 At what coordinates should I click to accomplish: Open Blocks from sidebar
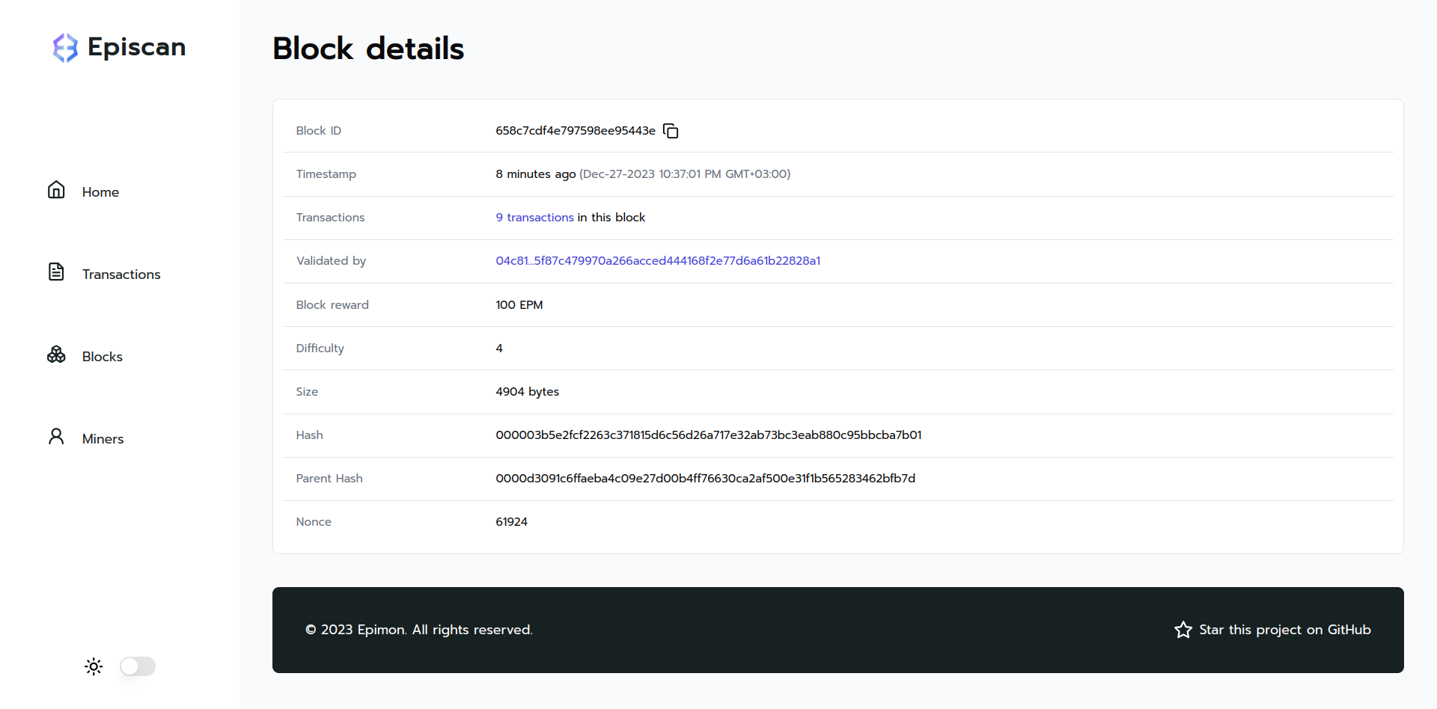point(103,357)
